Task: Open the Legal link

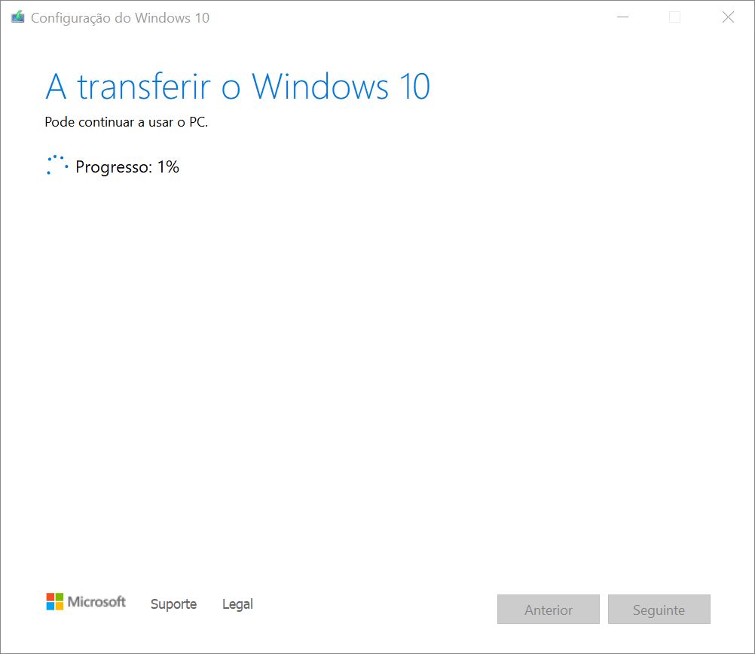Action: [237, 604]
